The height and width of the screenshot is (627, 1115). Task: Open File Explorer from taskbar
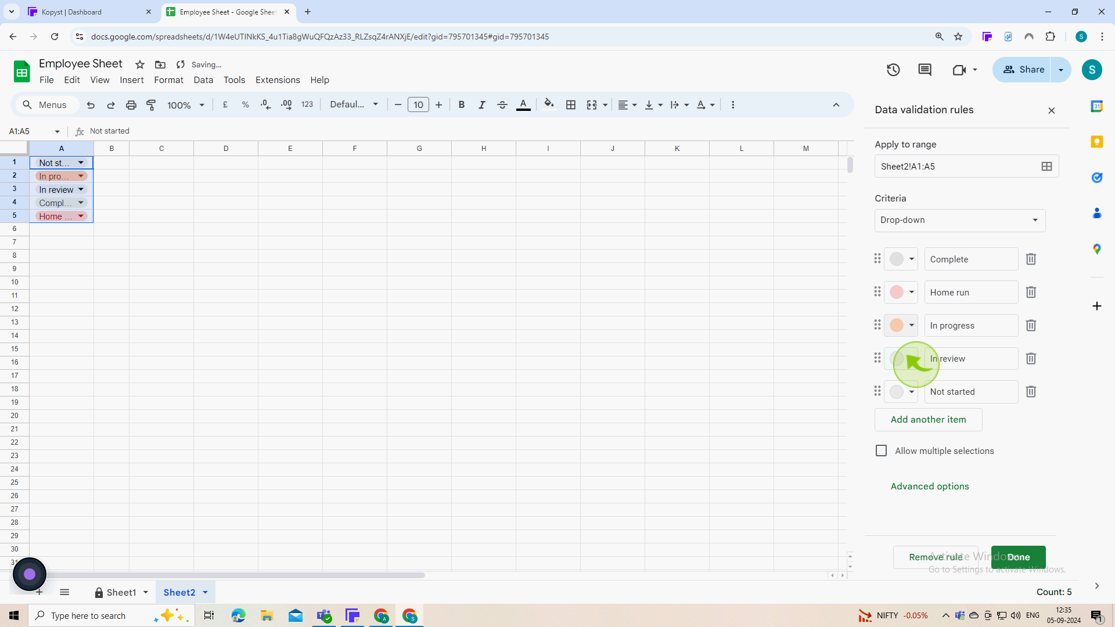(x=267, y=615)
